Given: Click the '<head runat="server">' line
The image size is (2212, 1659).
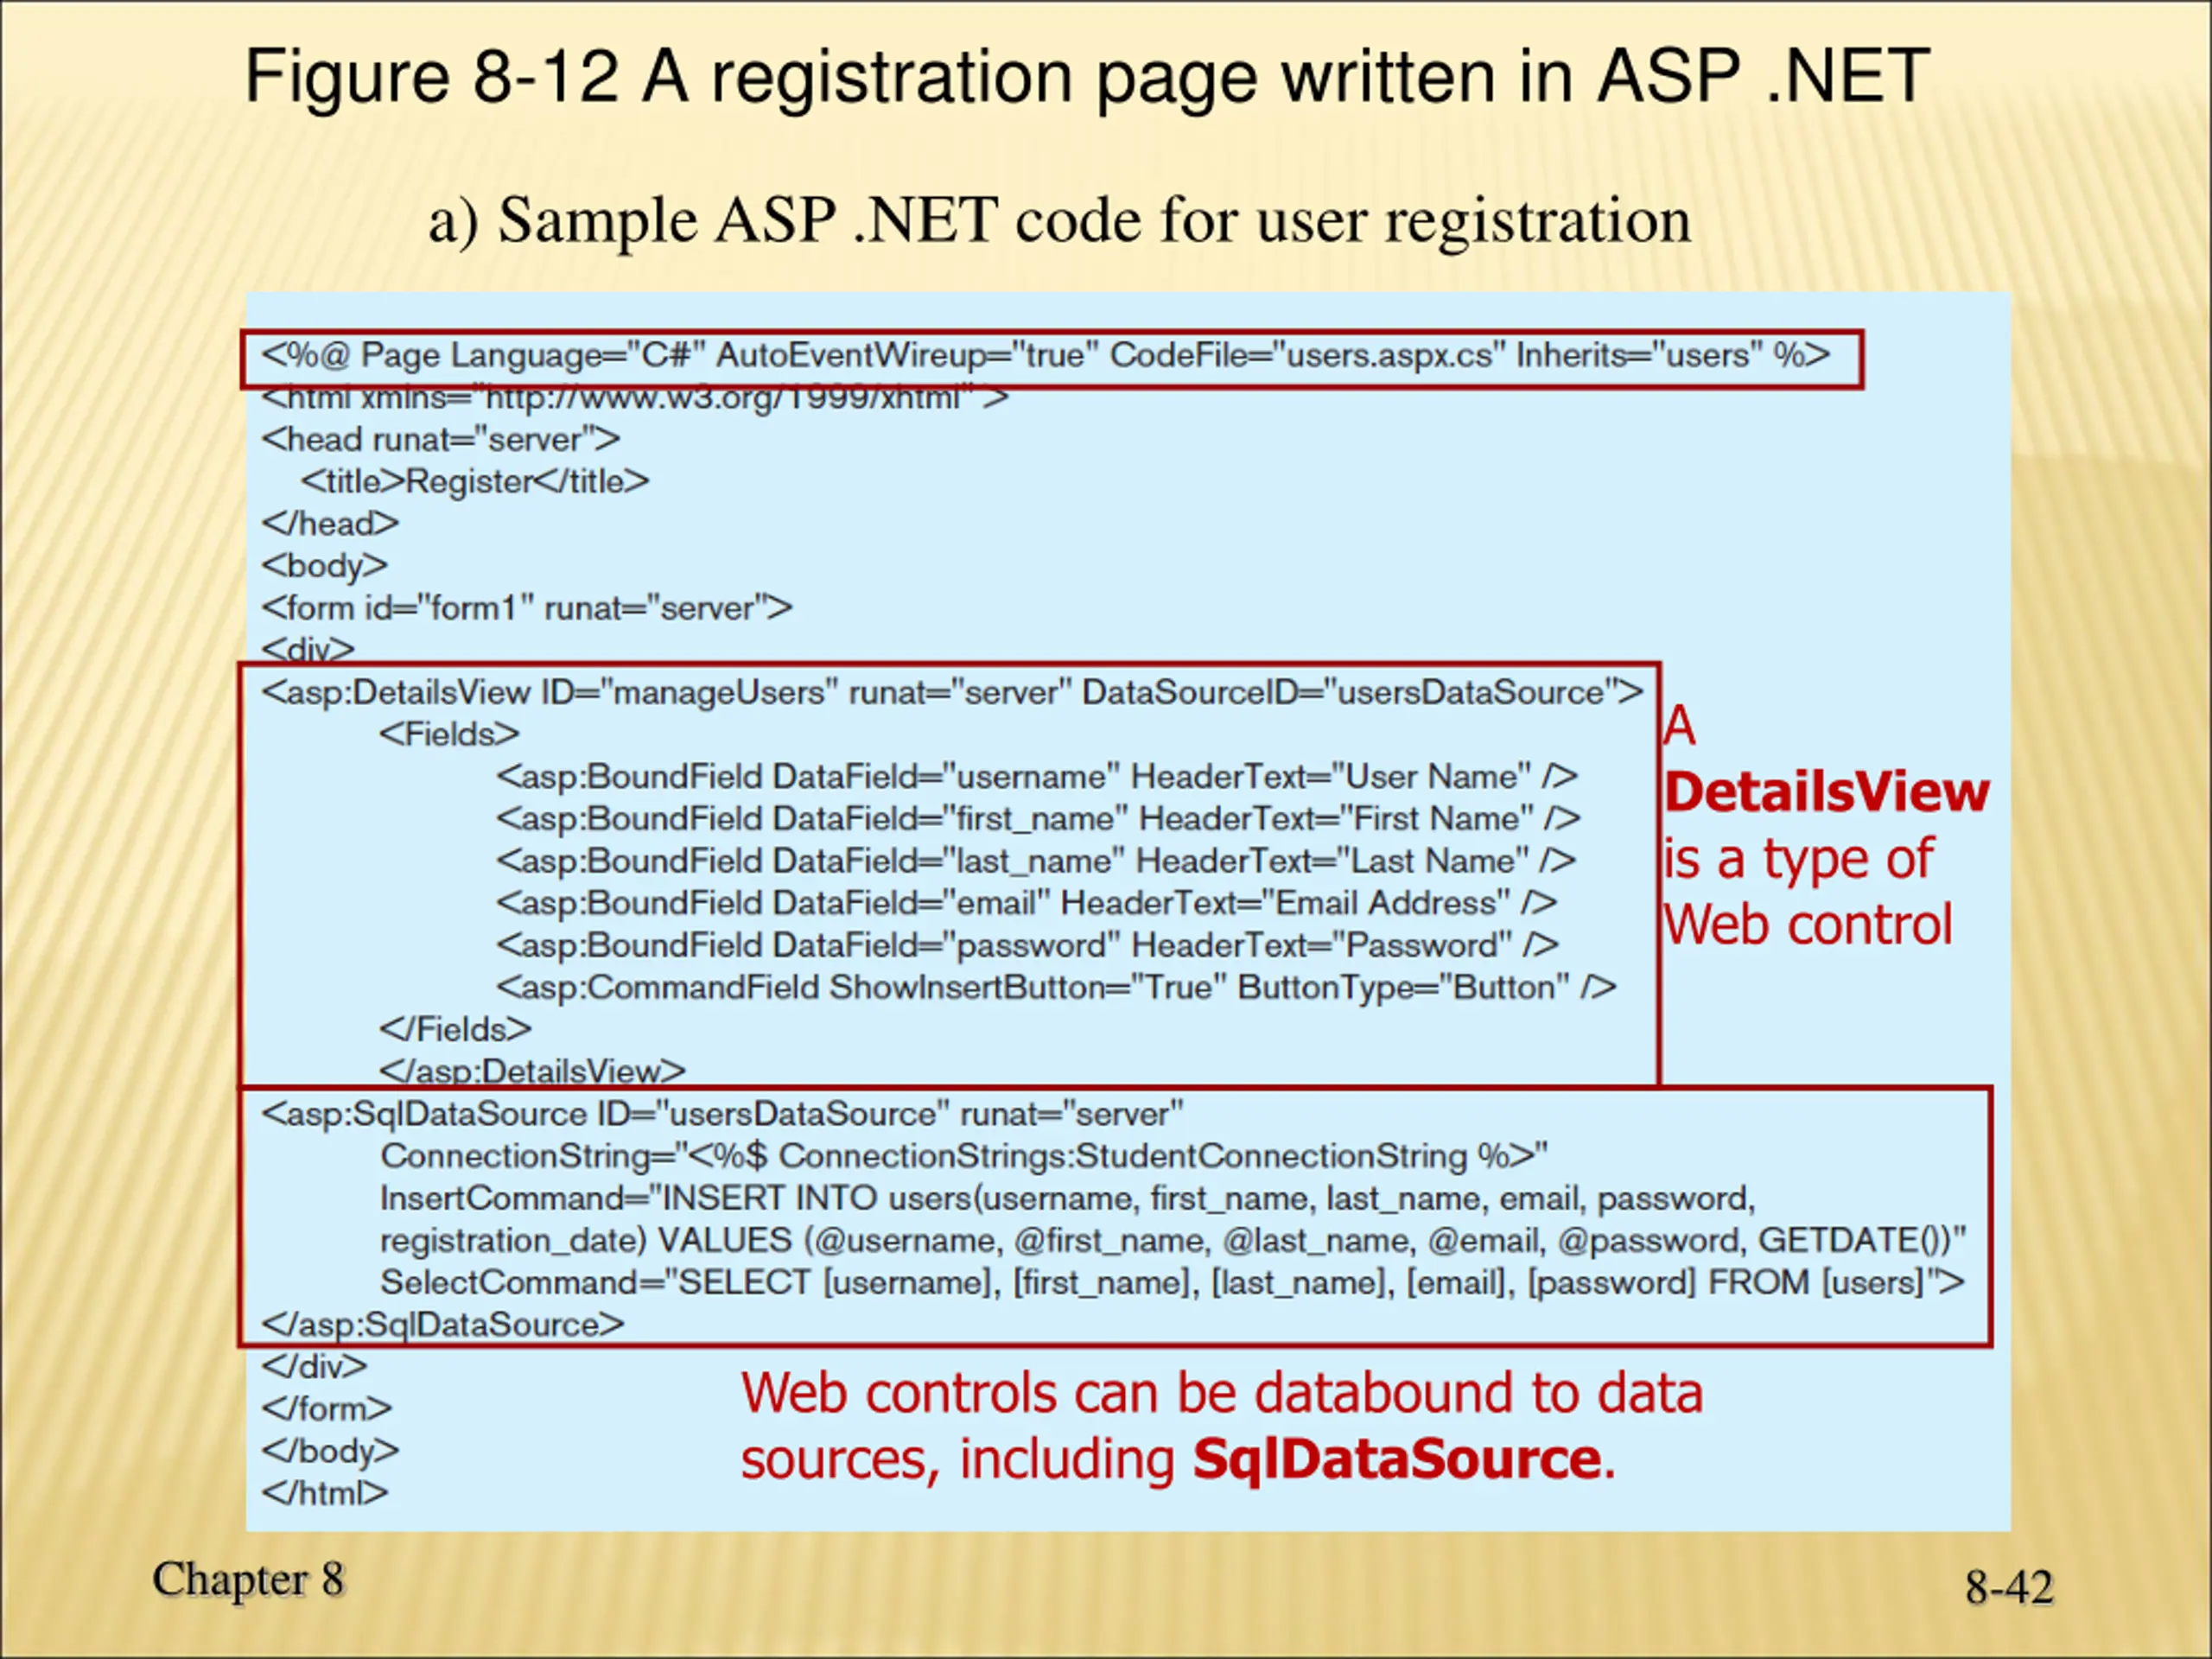Looking at the screenshot, I should click(x=441, y=439).
